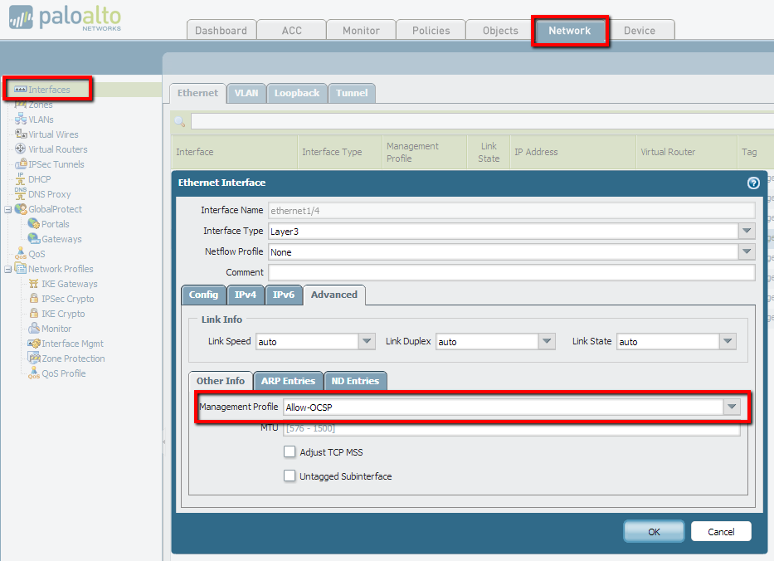The width and height of the screenshot is (774, 561).
Task: Collapse the Network Profiles tree node
Action: (8, 269)
